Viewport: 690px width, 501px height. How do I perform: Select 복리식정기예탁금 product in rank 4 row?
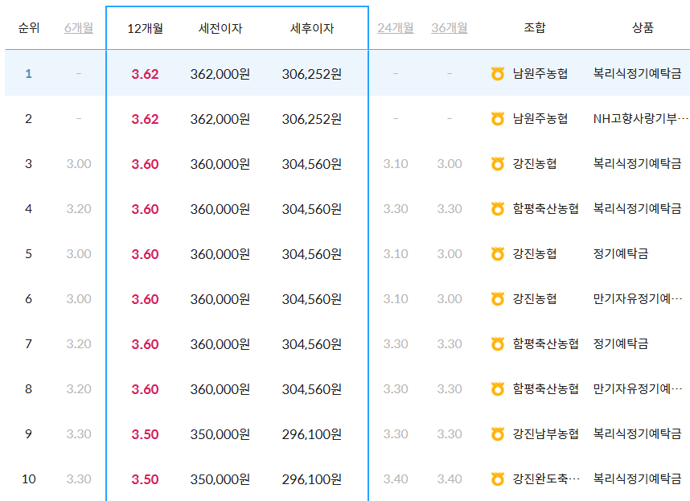[x=637, y=208]
